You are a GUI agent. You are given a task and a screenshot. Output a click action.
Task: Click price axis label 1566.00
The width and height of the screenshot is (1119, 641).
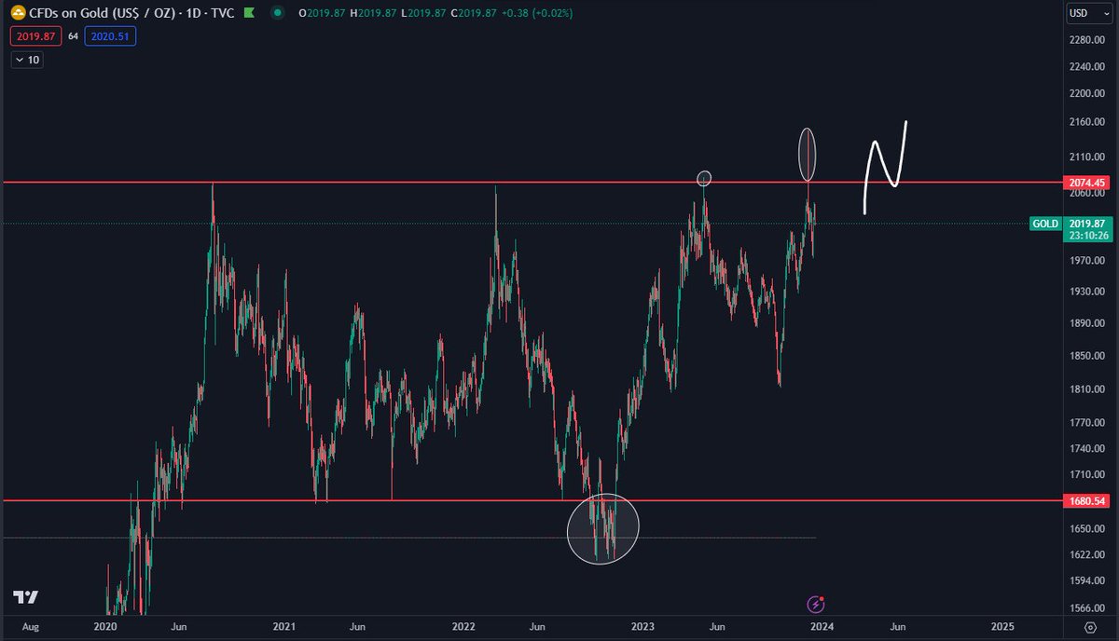coord(1087,607)
